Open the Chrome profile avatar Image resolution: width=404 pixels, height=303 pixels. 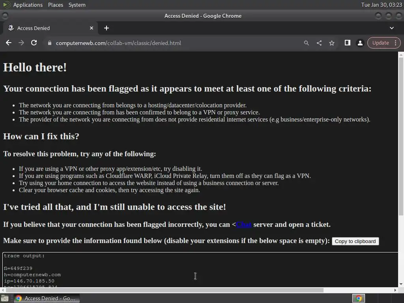[360, 43]
